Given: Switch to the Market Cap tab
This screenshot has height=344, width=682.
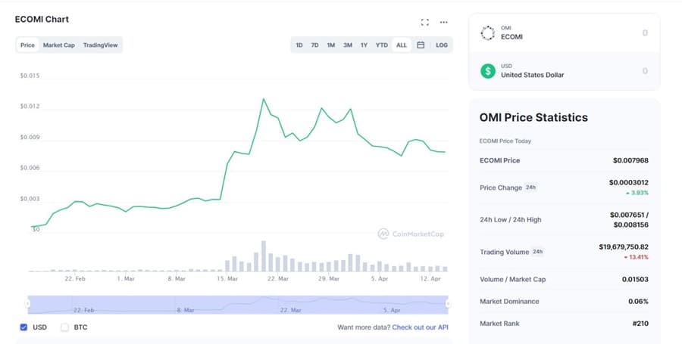Looking at the screenshot, I should (58, 45).
